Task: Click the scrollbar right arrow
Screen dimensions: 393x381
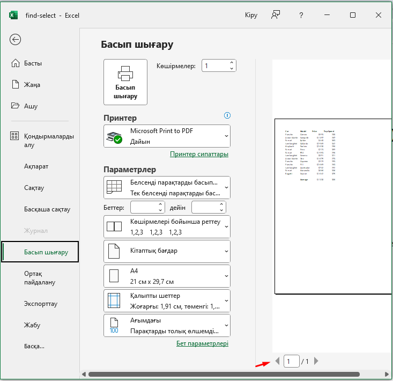Action: click(387, 374)
